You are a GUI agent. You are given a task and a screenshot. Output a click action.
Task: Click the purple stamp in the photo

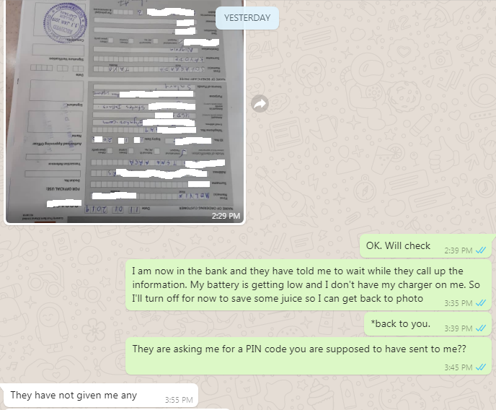point(66,22)
